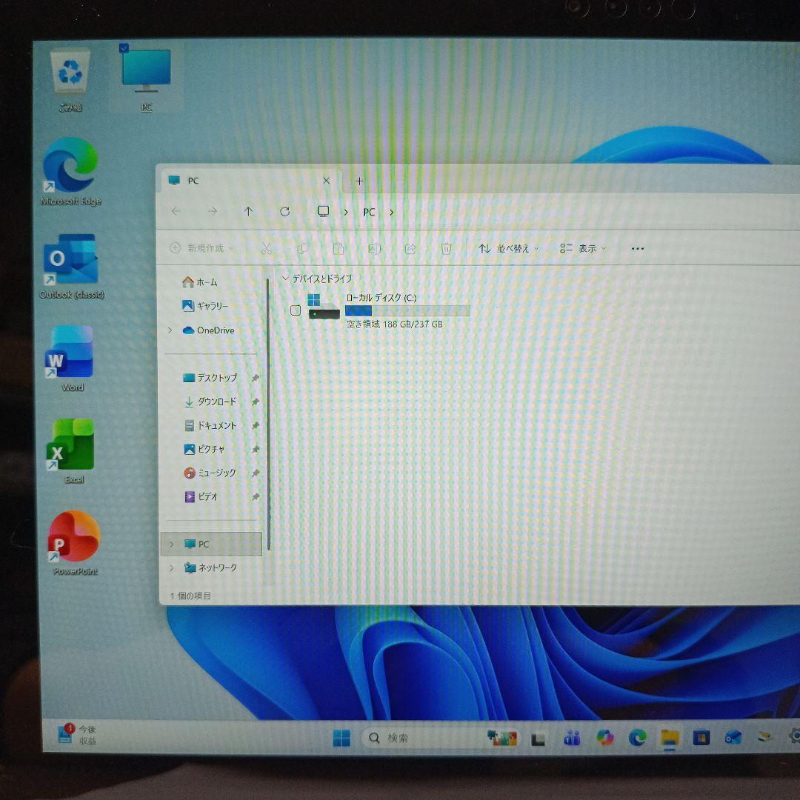Click the See more ellipsis menu

pyautogui.click(x=637, y=249)
